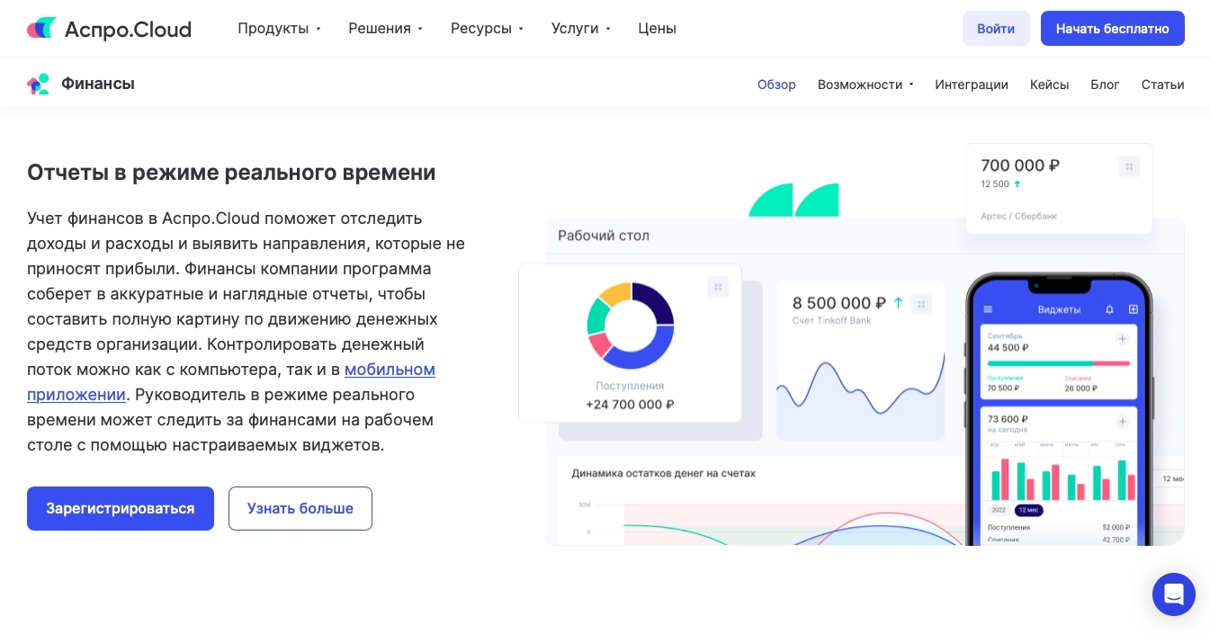Expand the Возможности submenu
Image resolution: width=1210 pixels, height=634 pixels.
[x=865, y=85]
